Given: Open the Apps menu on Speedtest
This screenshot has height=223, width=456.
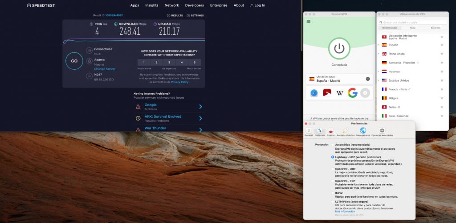Looking at the screenshot, I should 134,5.
